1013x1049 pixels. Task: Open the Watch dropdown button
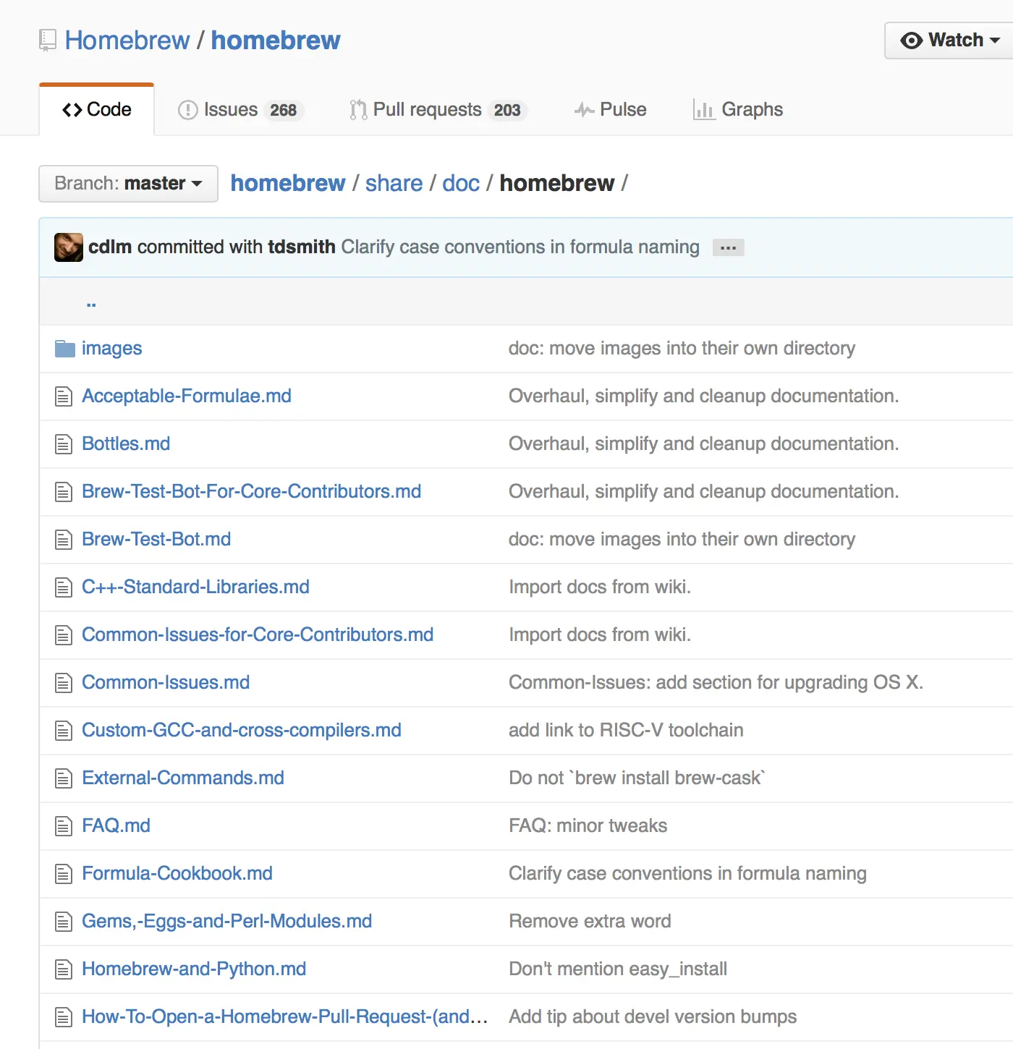click(x=949, y=41)
